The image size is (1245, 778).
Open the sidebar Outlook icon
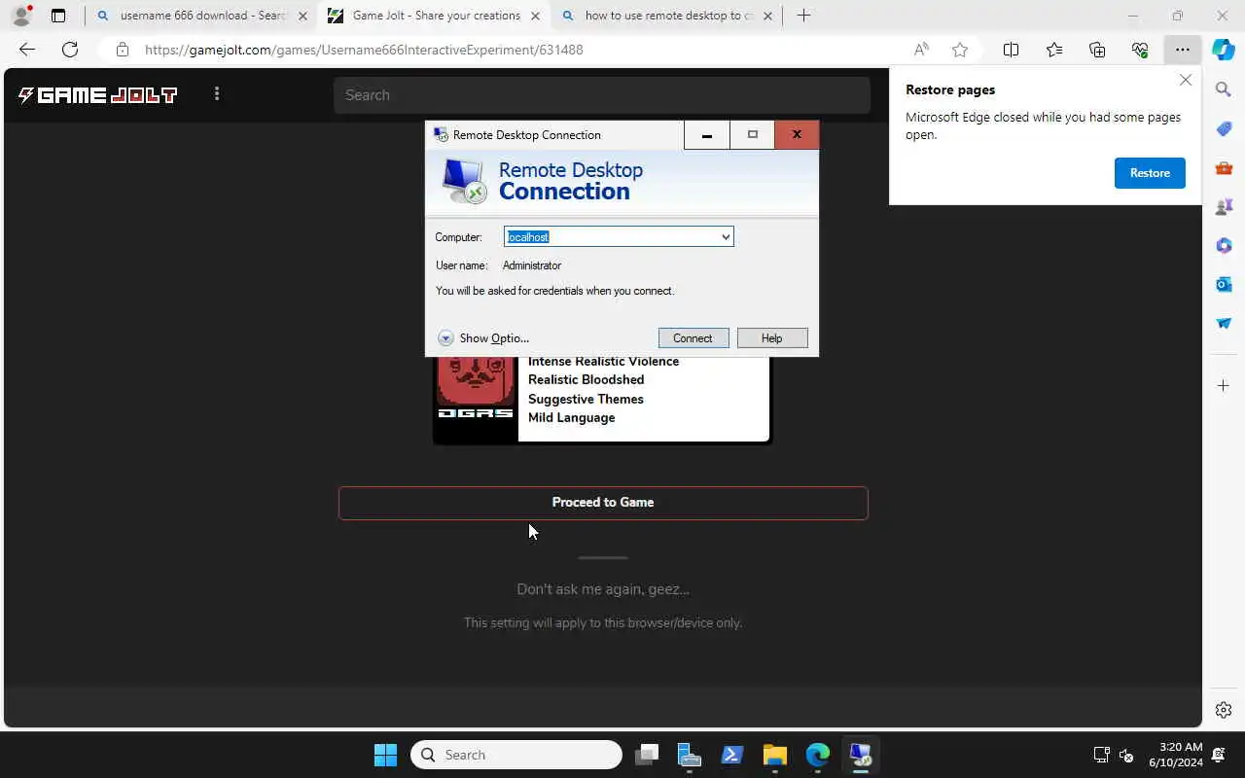point(1224,284)
